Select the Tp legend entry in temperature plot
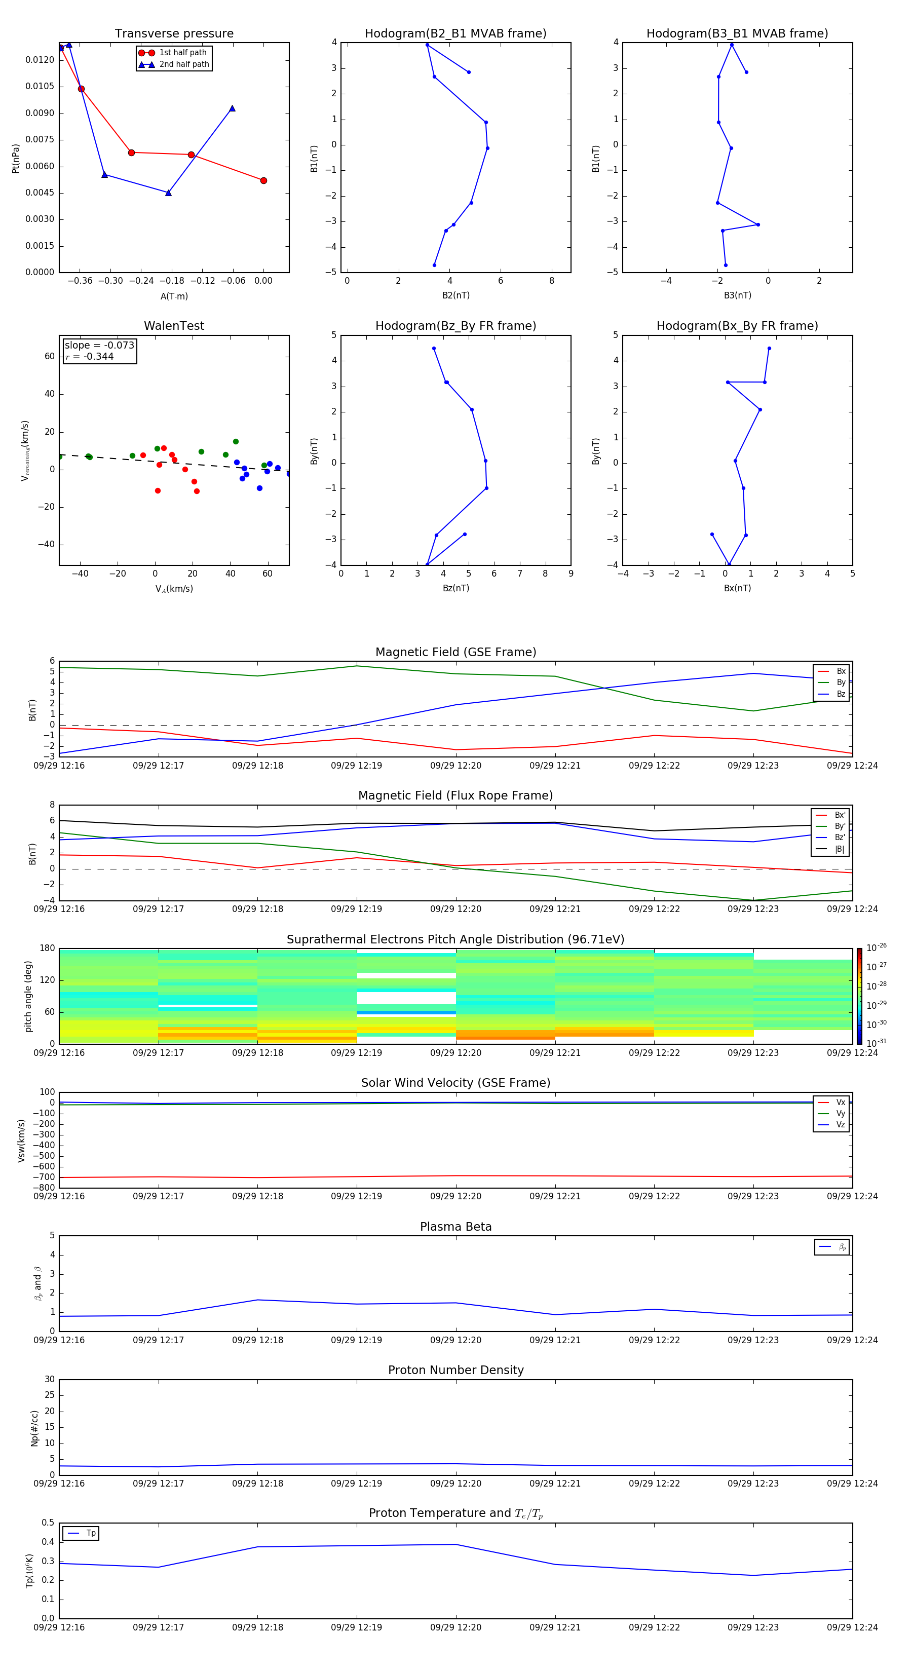The width and height of the screenshot is (912, 1672). click(x=81, y=1533)
